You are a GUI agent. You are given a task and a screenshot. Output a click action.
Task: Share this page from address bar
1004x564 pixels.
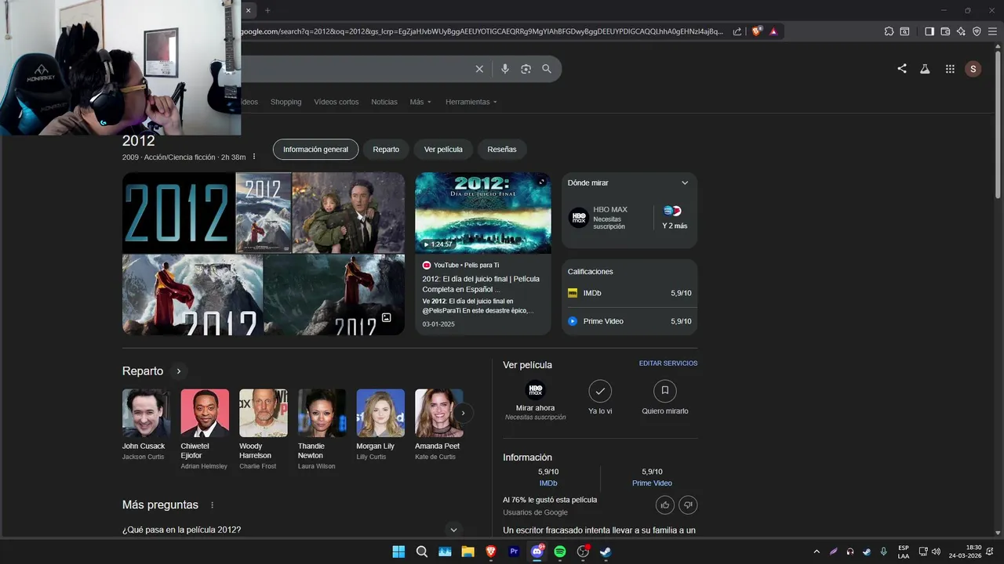737,31
